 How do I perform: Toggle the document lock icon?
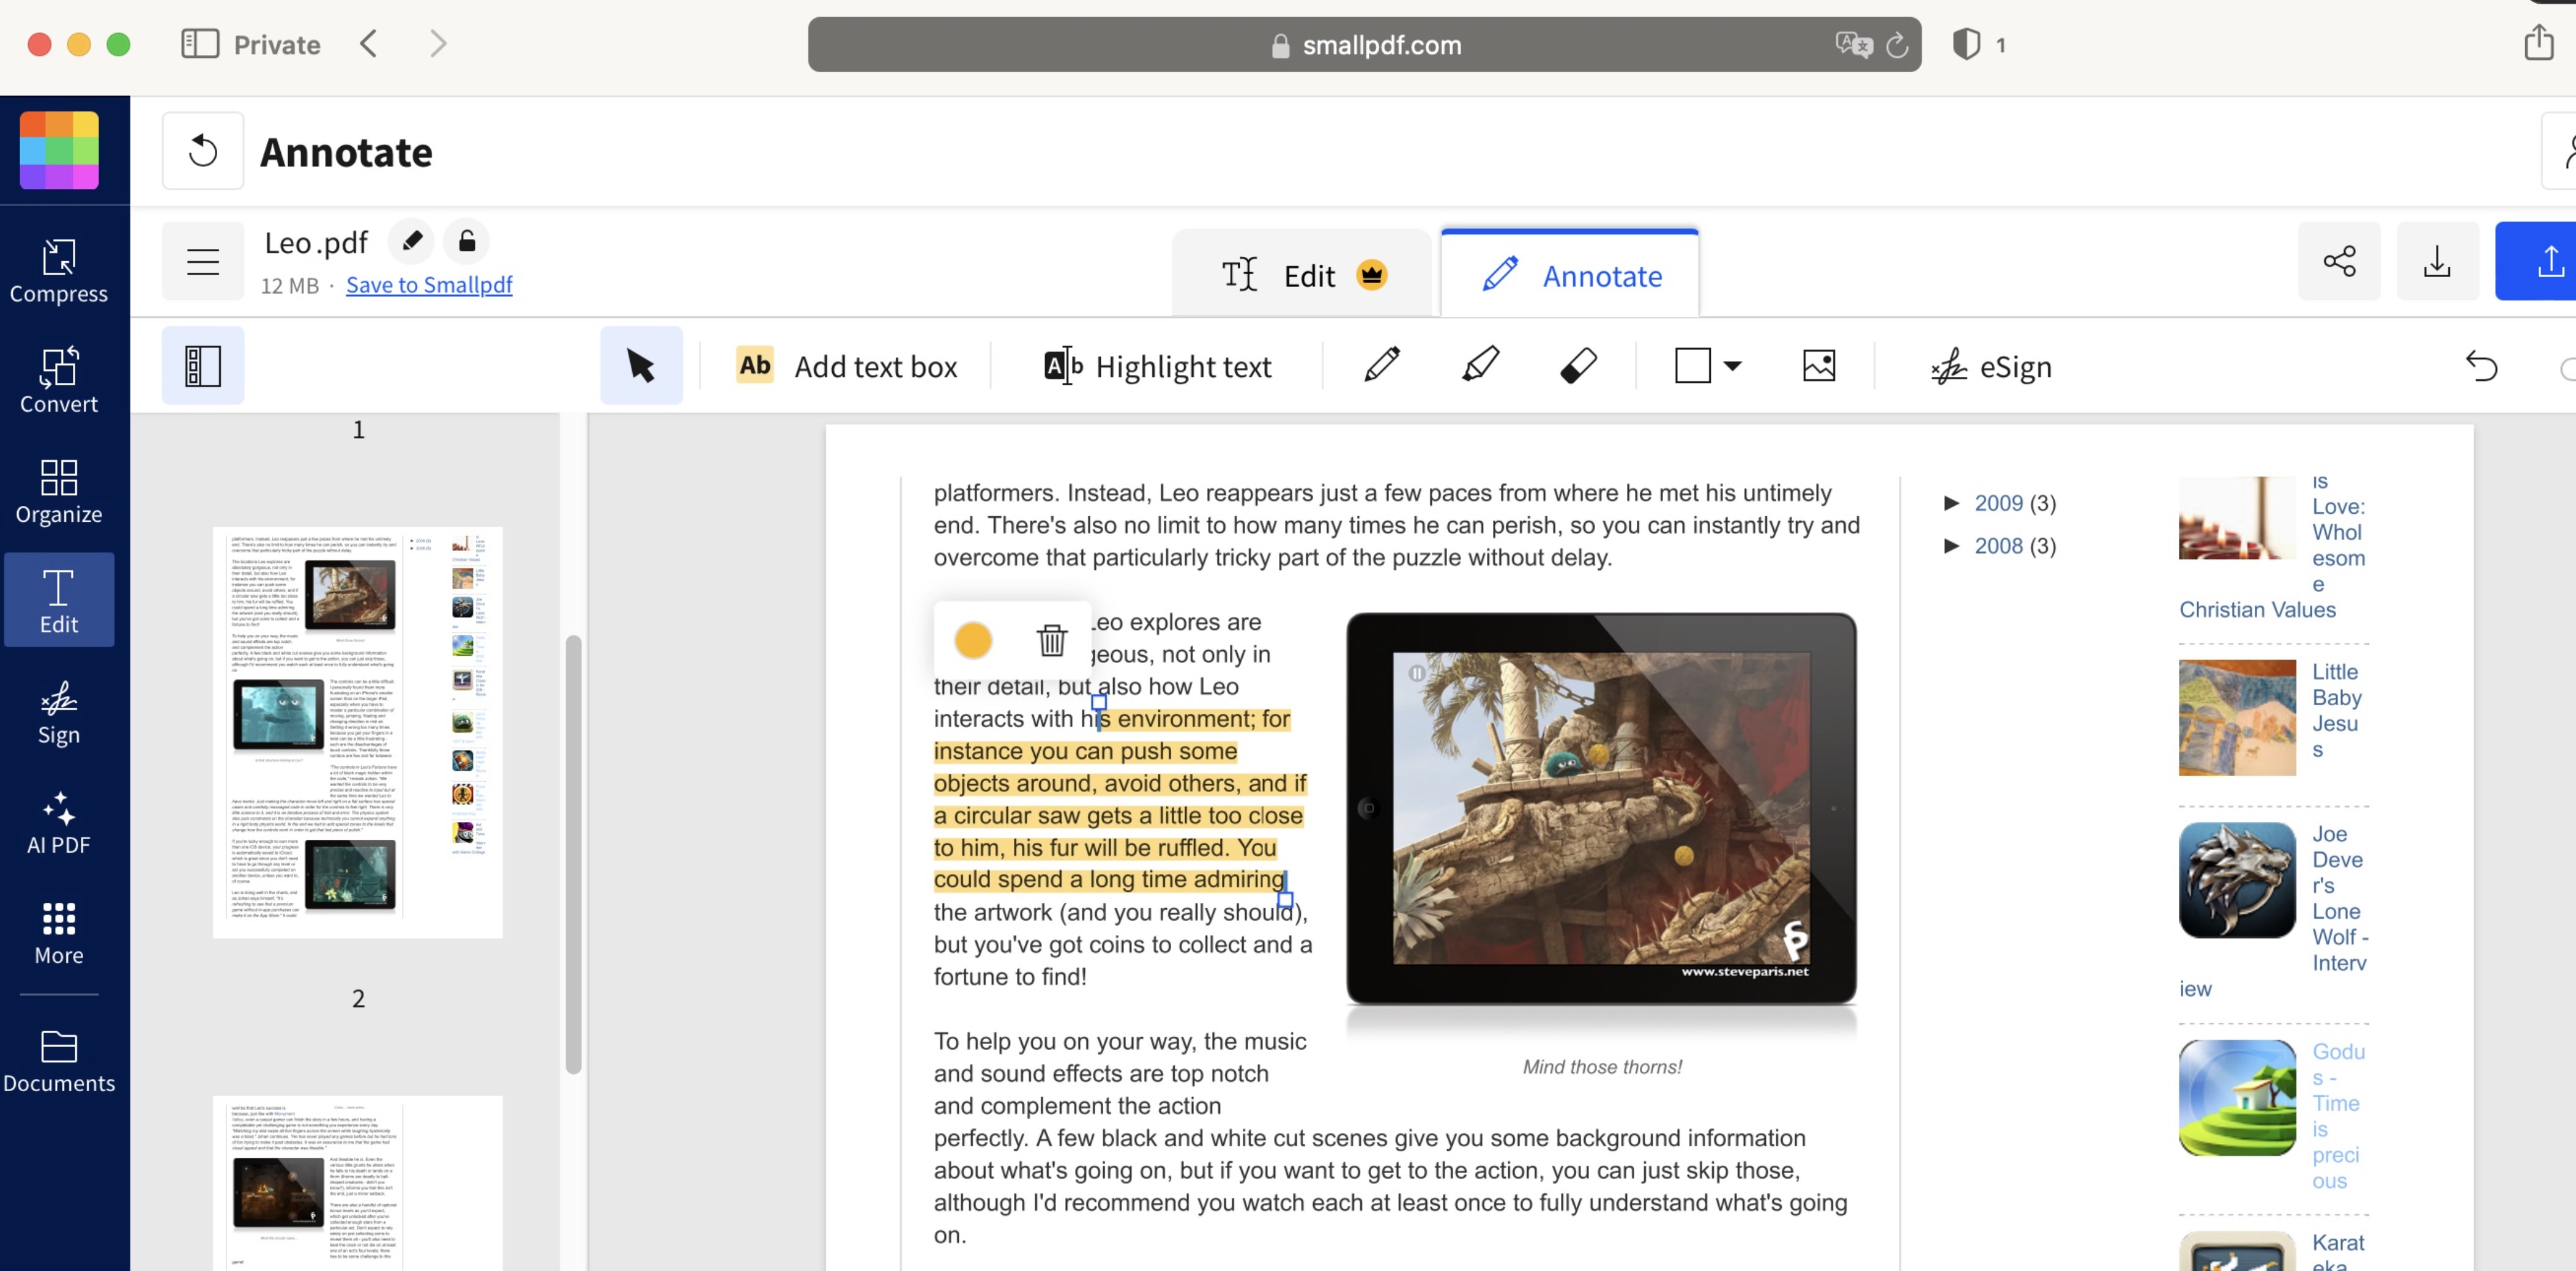(467, 241)
